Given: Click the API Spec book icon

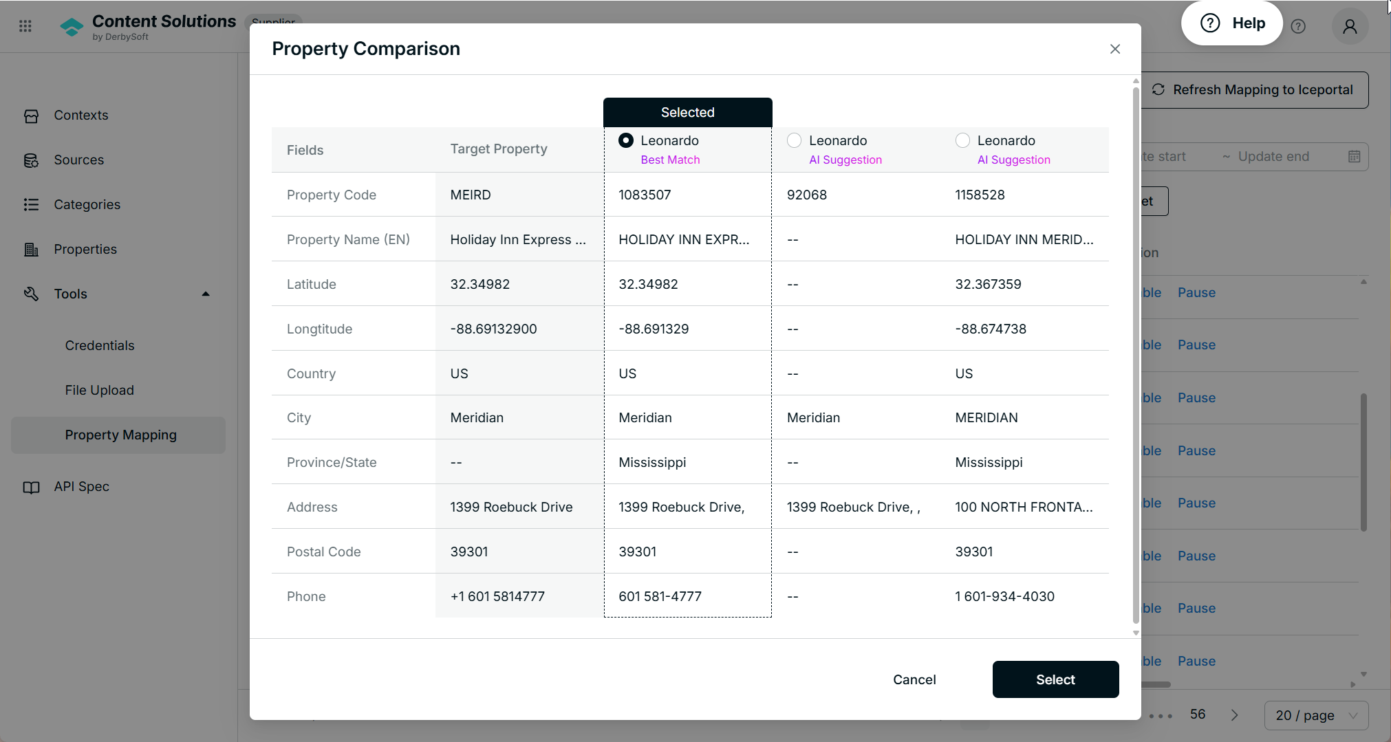Looking at the screenshot, I should 31,487.
